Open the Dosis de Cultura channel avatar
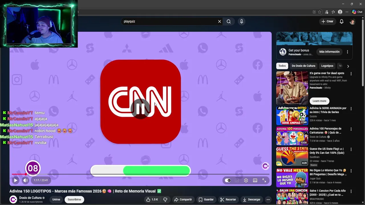This screenshot has height=205, width=365. click(x=13, y=200)
